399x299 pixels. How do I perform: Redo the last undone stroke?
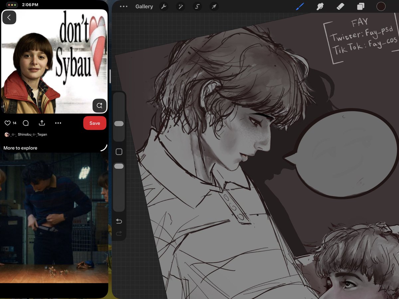[119, 234]
